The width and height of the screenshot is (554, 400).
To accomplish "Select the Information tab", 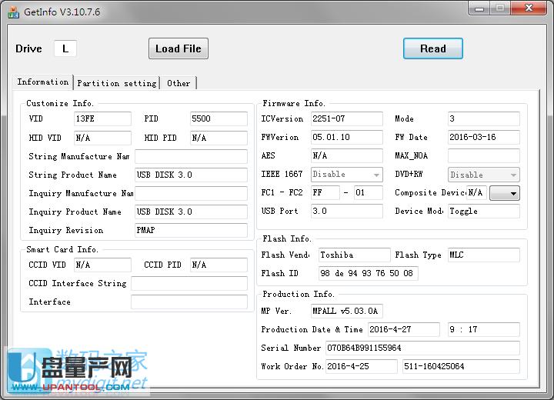I will pos(43,82).
